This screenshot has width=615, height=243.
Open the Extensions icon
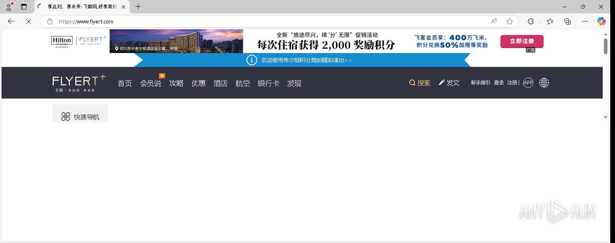[x=531, y=21]
